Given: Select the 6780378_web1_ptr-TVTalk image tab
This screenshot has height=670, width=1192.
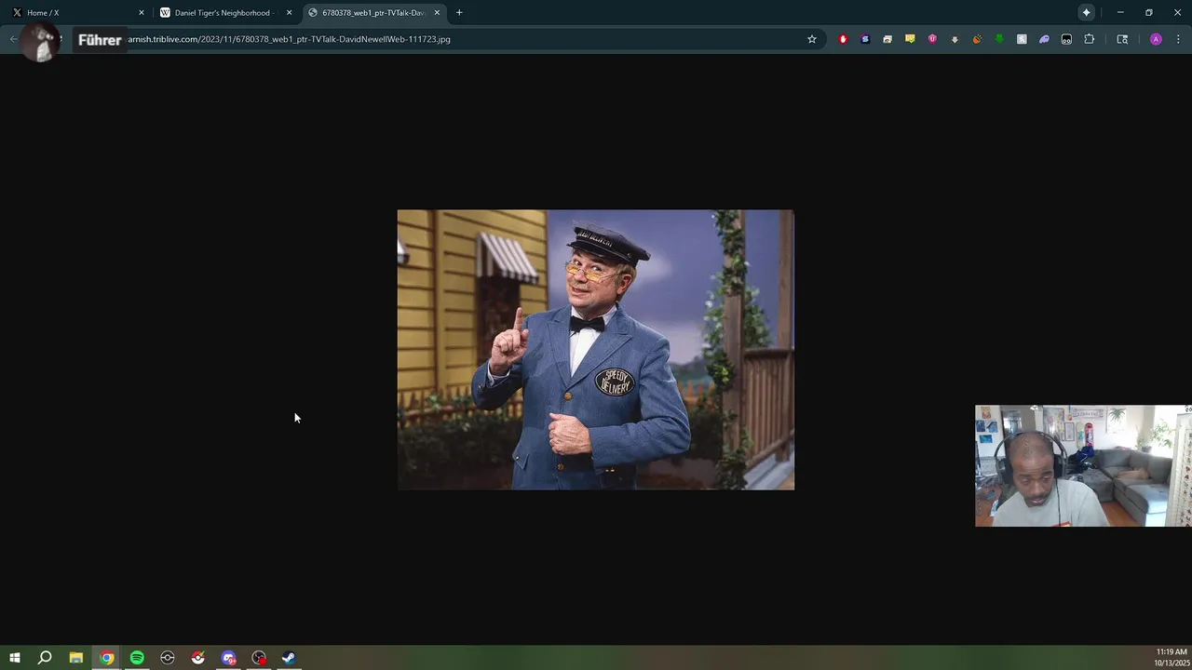Looking at the screenshot, I should pyautogui.click(x=372, y=13).
